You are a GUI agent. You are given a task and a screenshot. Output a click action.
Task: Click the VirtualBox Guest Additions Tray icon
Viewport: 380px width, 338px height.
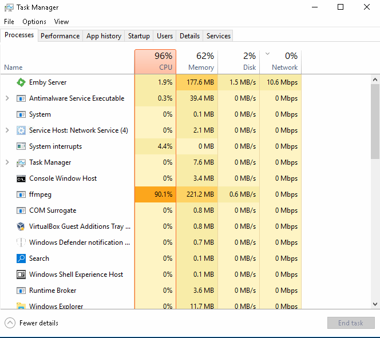[21, 226]
